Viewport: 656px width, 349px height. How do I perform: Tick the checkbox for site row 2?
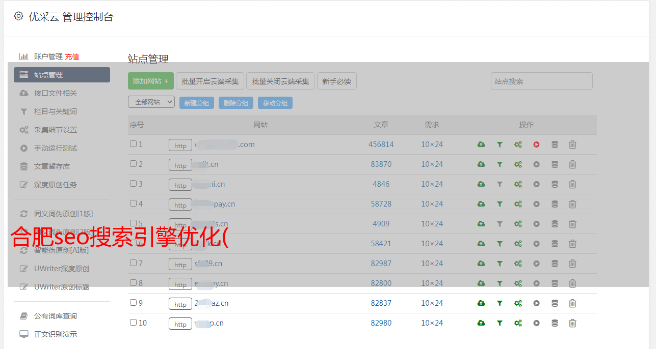click(x=133, y=164)
